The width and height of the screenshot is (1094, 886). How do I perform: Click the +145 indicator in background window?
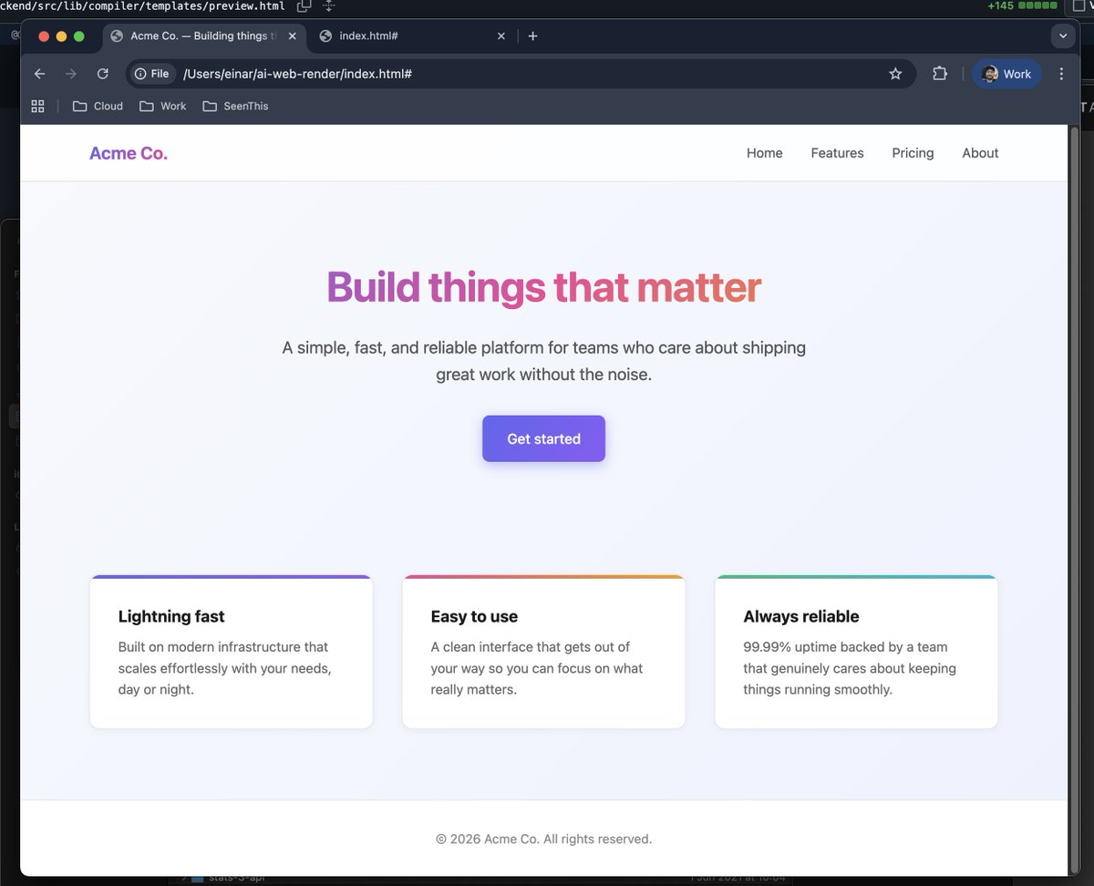[x=1000, y=5]
